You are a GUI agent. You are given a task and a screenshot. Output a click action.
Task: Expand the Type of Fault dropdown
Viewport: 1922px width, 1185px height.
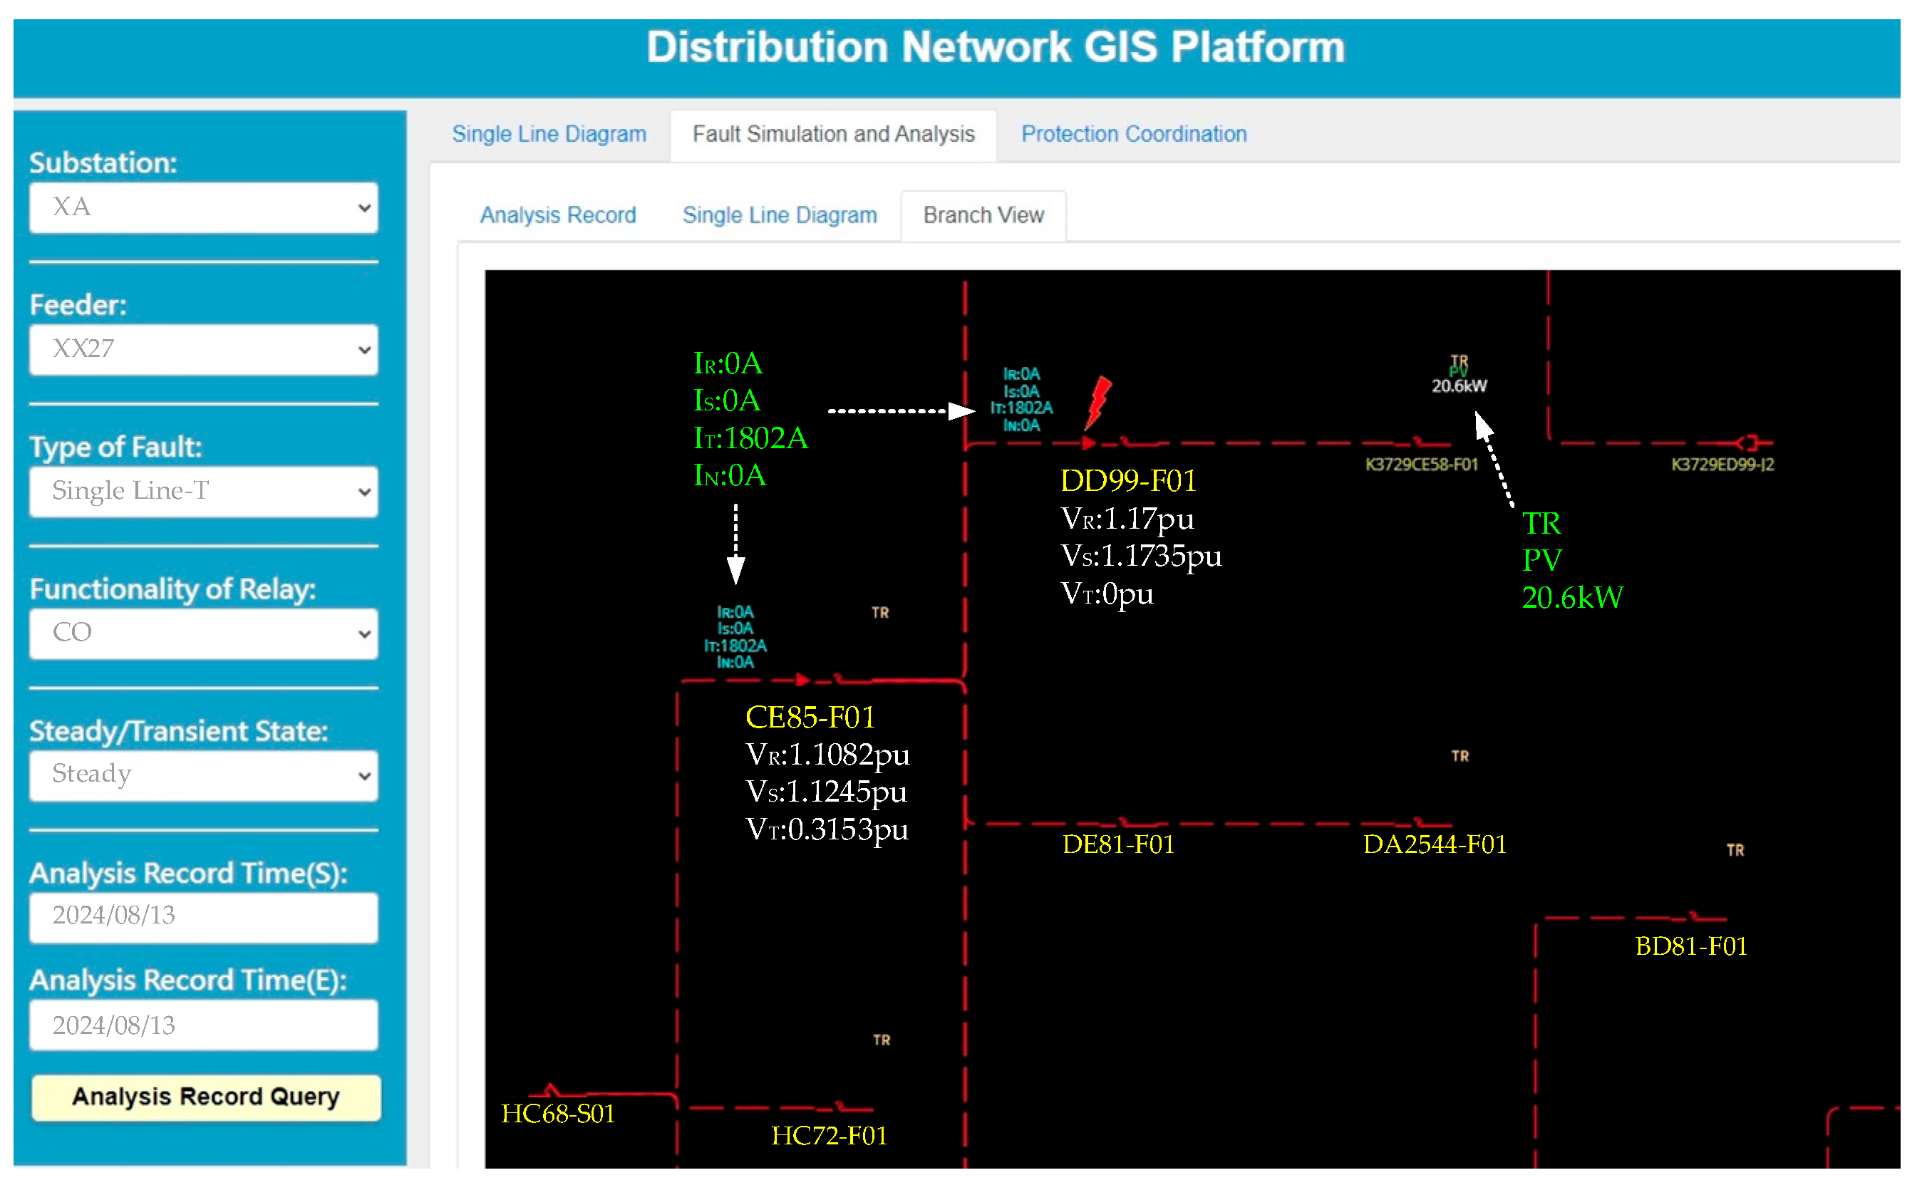tap(204, 492)
